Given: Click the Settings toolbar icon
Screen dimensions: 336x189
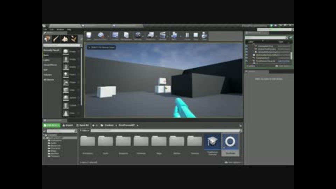Looking at the screenshot, I should (138, 35).
